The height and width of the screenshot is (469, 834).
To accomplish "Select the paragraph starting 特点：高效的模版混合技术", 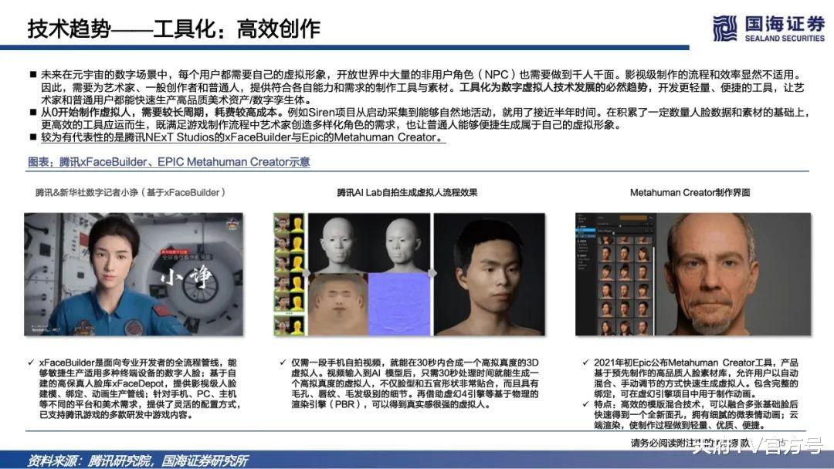I will click(691, 415).
